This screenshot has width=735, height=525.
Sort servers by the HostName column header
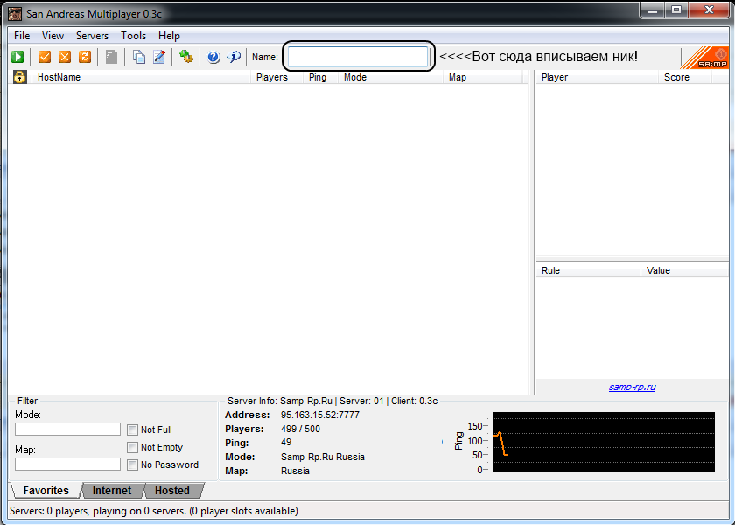[x=142, y=77]
